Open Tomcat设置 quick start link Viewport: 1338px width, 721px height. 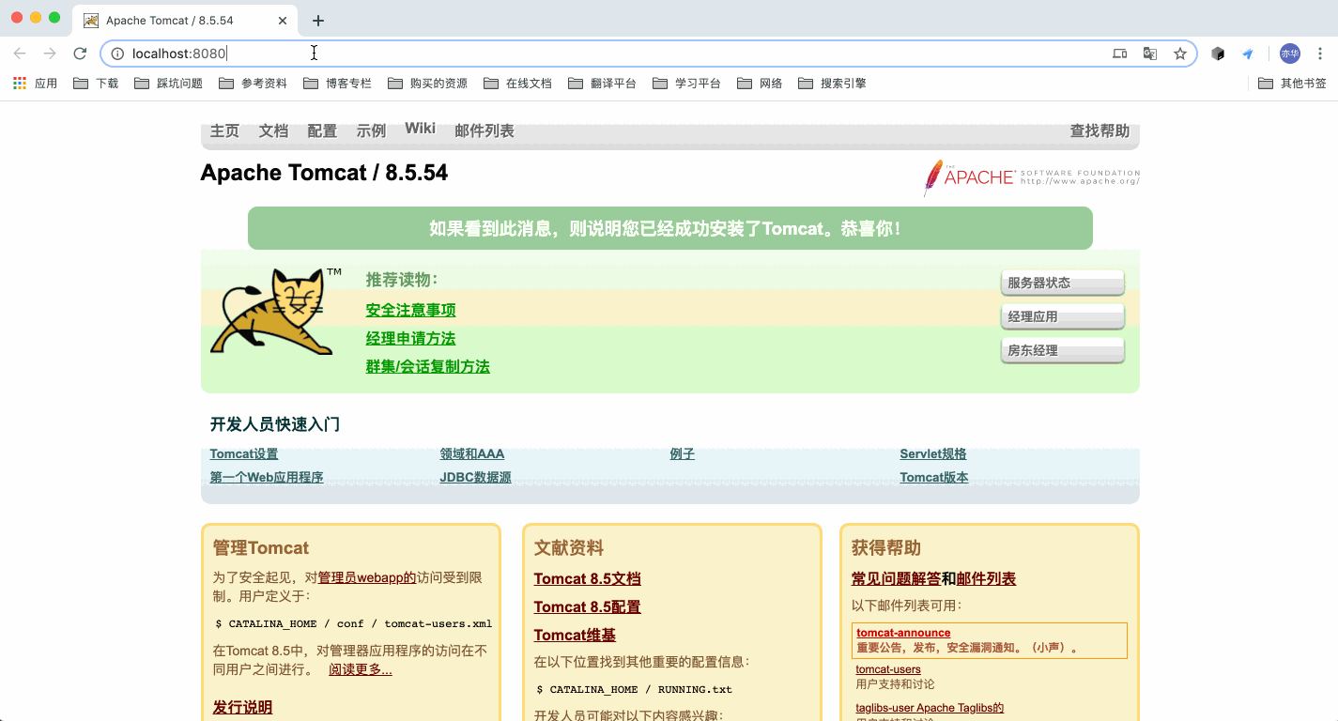tap(244, 453)
